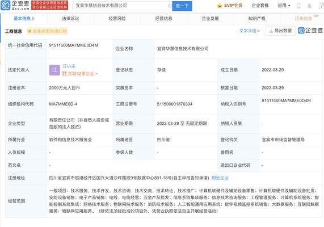Screen dimensions: 324x227
Task: Click the 经营范围 business scope paragraph
Action: (184, 201)
